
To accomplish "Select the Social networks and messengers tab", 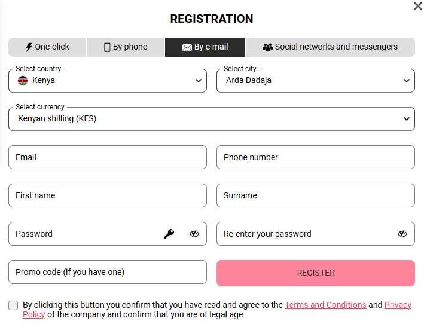I will [330, 47].
